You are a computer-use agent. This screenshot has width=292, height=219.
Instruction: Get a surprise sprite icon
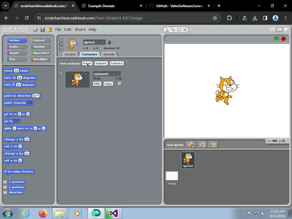pyautogui.click(x=213, y=145)
